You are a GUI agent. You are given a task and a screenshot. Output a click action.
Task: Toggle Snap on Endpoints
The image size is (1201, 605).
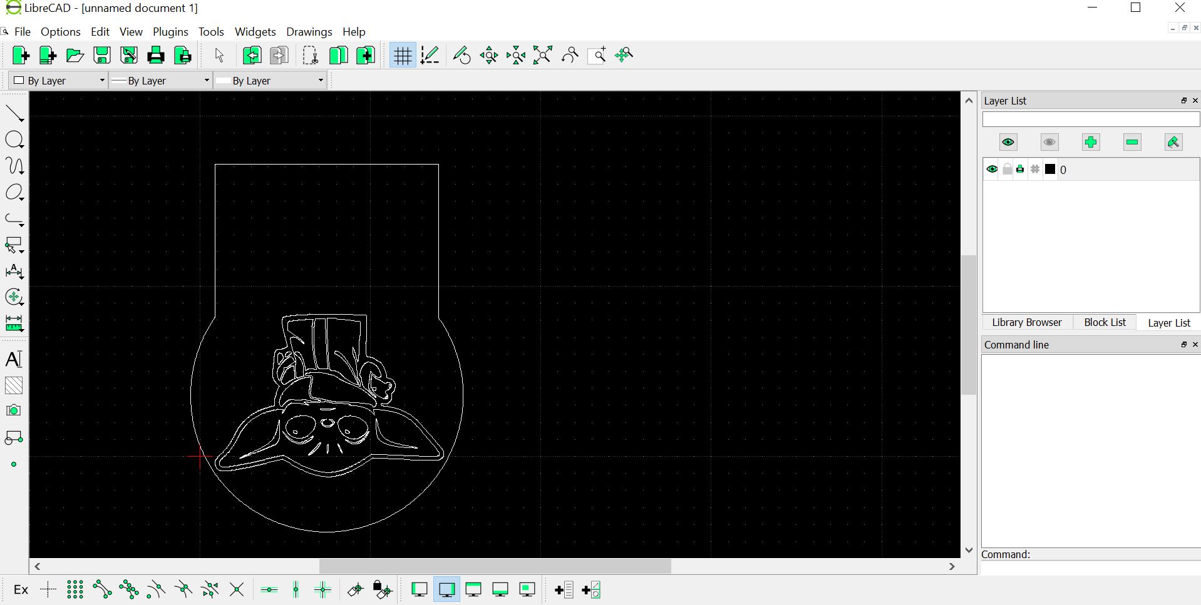coord(102,589)
